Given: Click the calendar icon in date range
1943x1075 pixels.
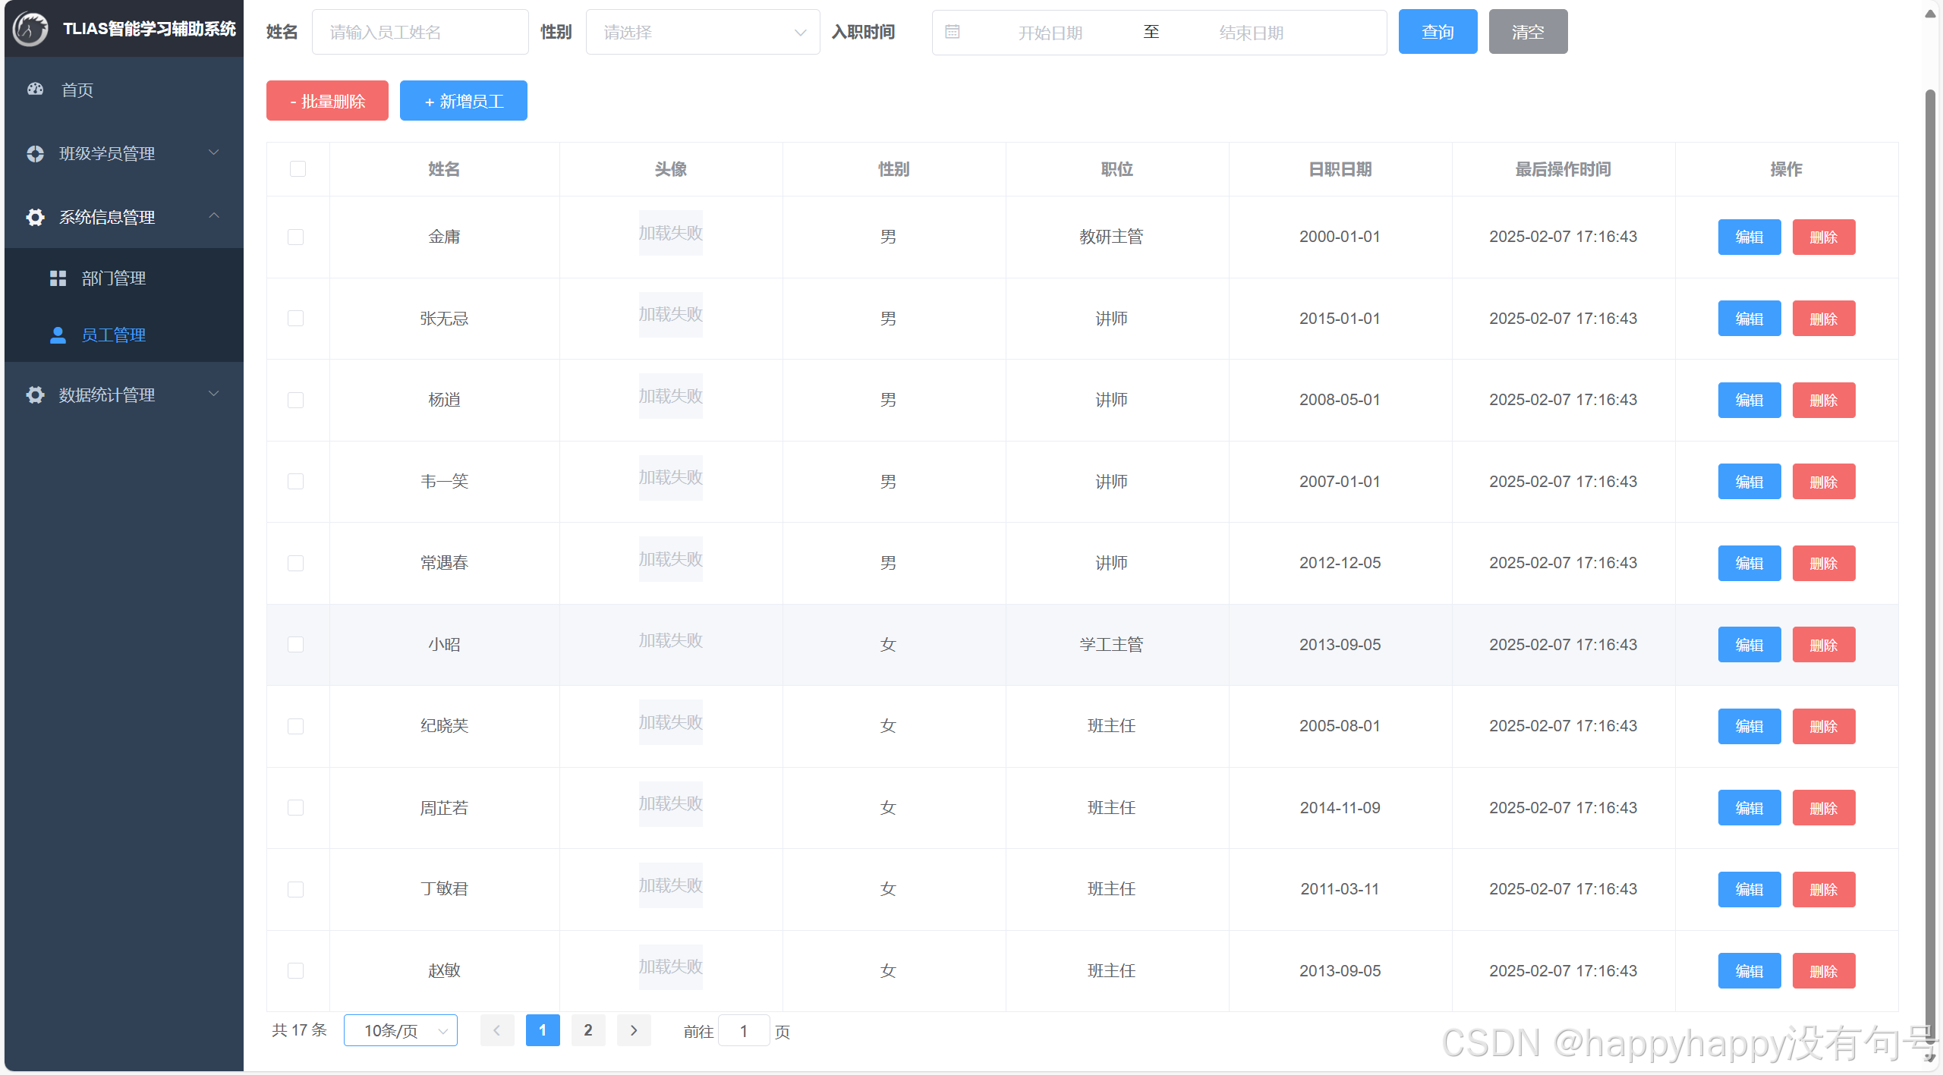Looking at the screenshot, I should tap(953, 32).
